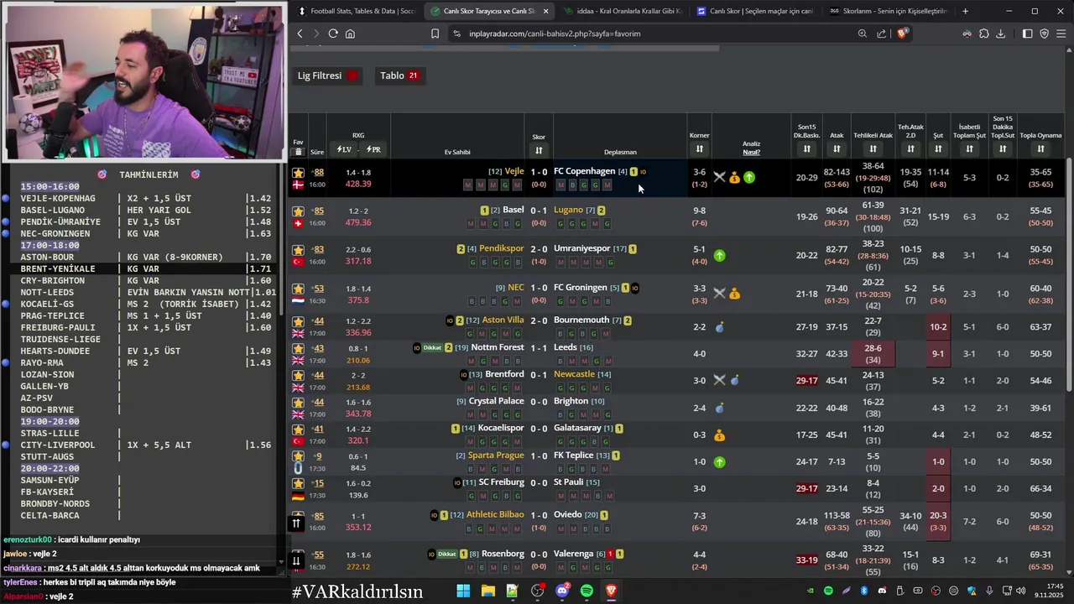This screenshot has width=1074, height=604.
Task: Switch to Football Stats, Tables & Data tab
Action: (x=356, y=11)
